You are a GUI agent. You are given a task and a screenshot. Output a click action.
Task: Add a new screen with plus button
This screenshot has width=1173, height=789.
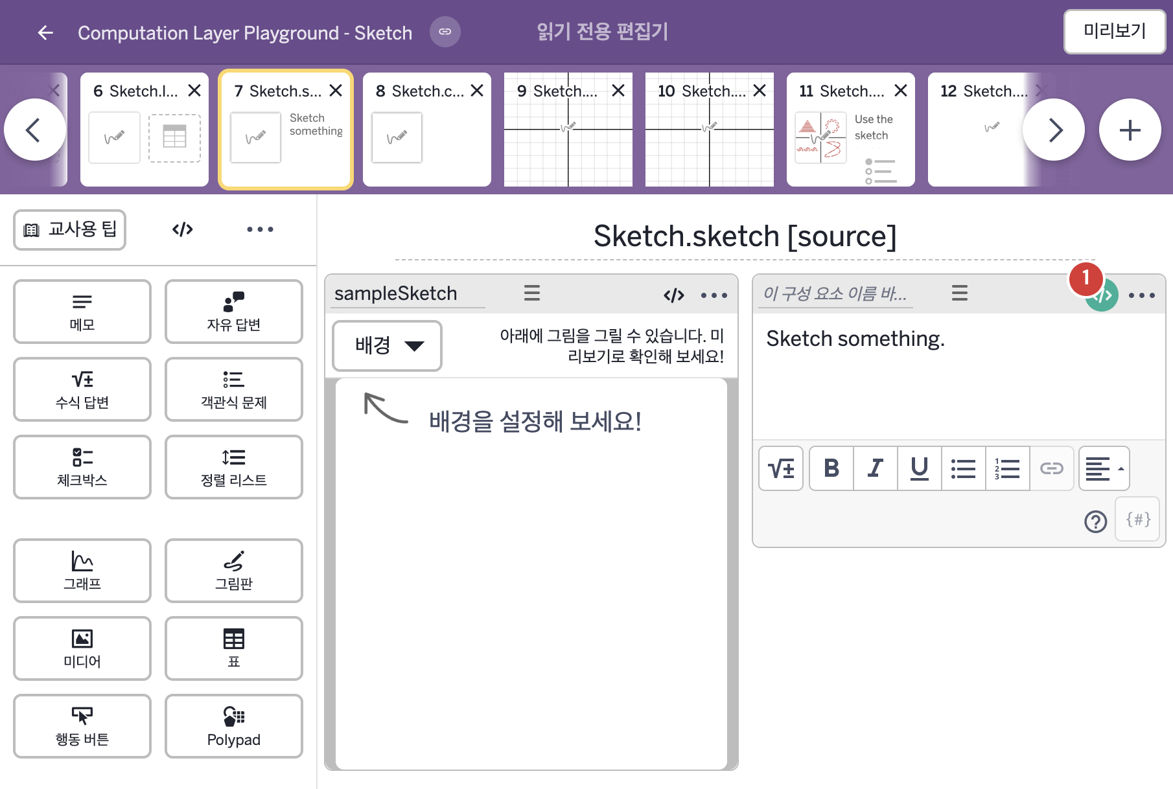[x=1130, y=130]
